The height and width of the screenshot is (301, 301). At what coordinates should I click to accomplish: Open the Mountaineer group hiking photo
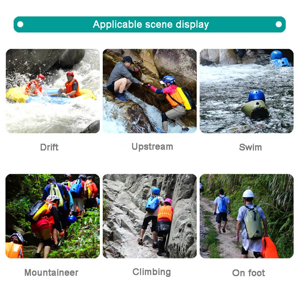(53, 216)
